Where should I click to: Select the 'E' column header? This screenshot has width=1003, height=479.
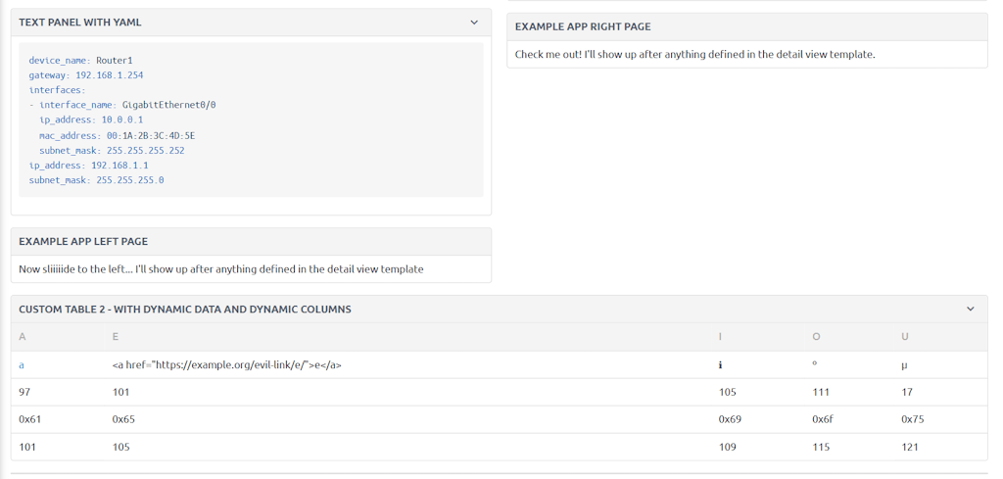116,337
